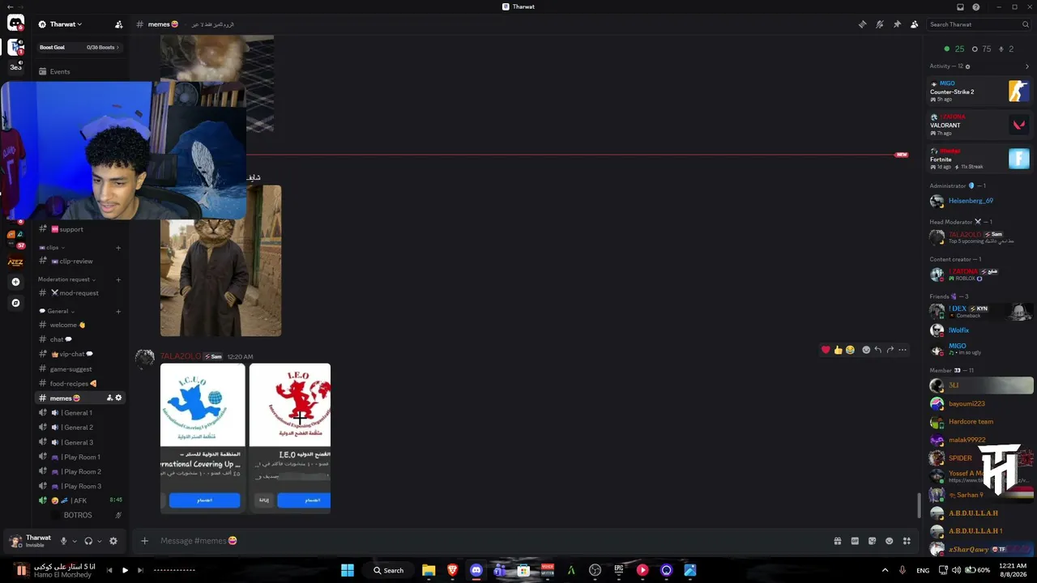Open the Threads icon in channel header
Screen dimensions: 1037x583
click(862, 24)
